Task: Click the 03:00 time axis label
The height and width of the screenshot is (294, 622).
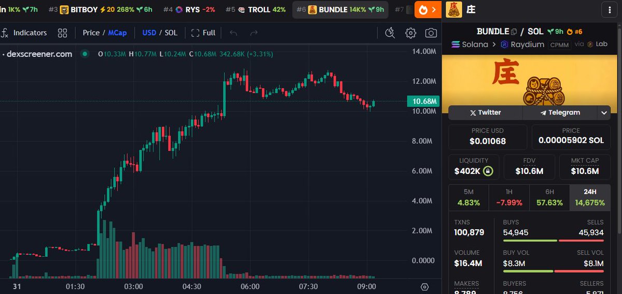Action: point(134,287)
